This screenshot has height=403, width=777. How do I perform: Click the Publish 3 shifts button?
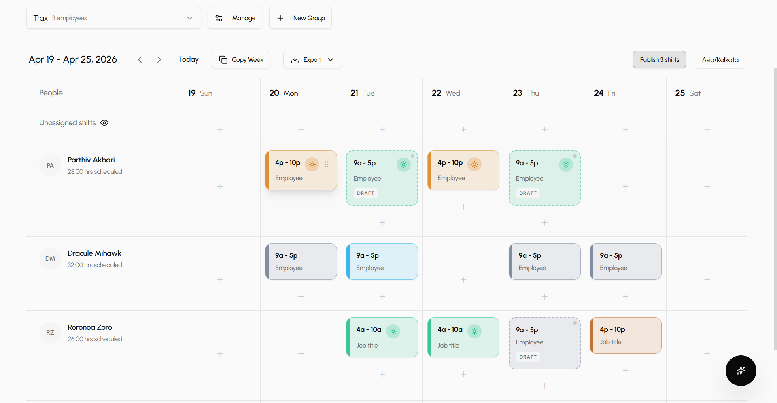click(x=659, y=59)
